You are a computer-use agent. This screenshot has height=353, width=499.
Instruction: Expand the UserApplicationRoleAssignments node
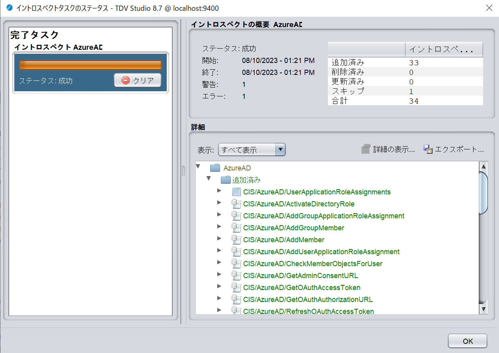click(x=219, y=190)
